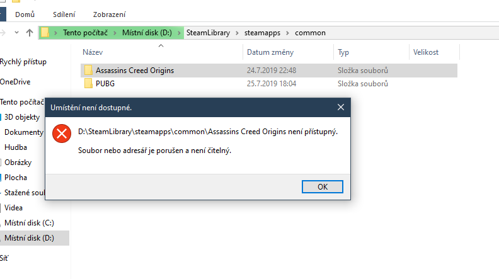Open Rychlý přístup in navigation pane
This screenshot has width=499, height=279.
click(x=23, y=62)
